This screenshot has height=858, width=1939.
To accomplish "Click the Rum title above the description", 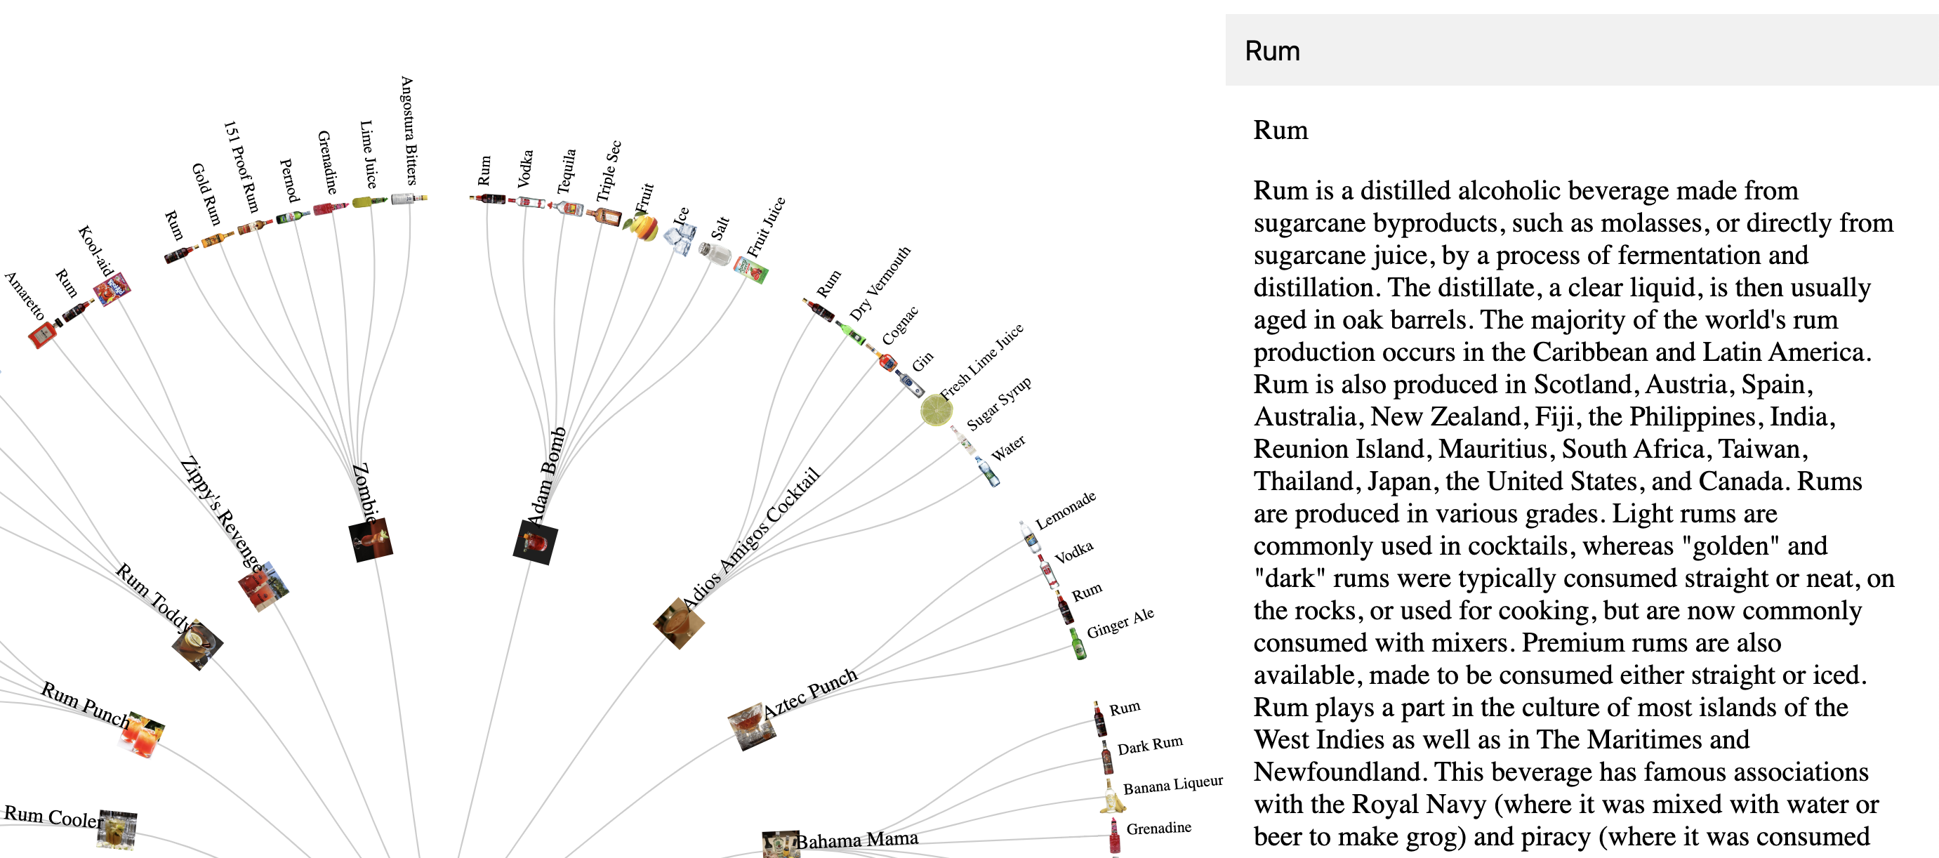I will 1280,130.
